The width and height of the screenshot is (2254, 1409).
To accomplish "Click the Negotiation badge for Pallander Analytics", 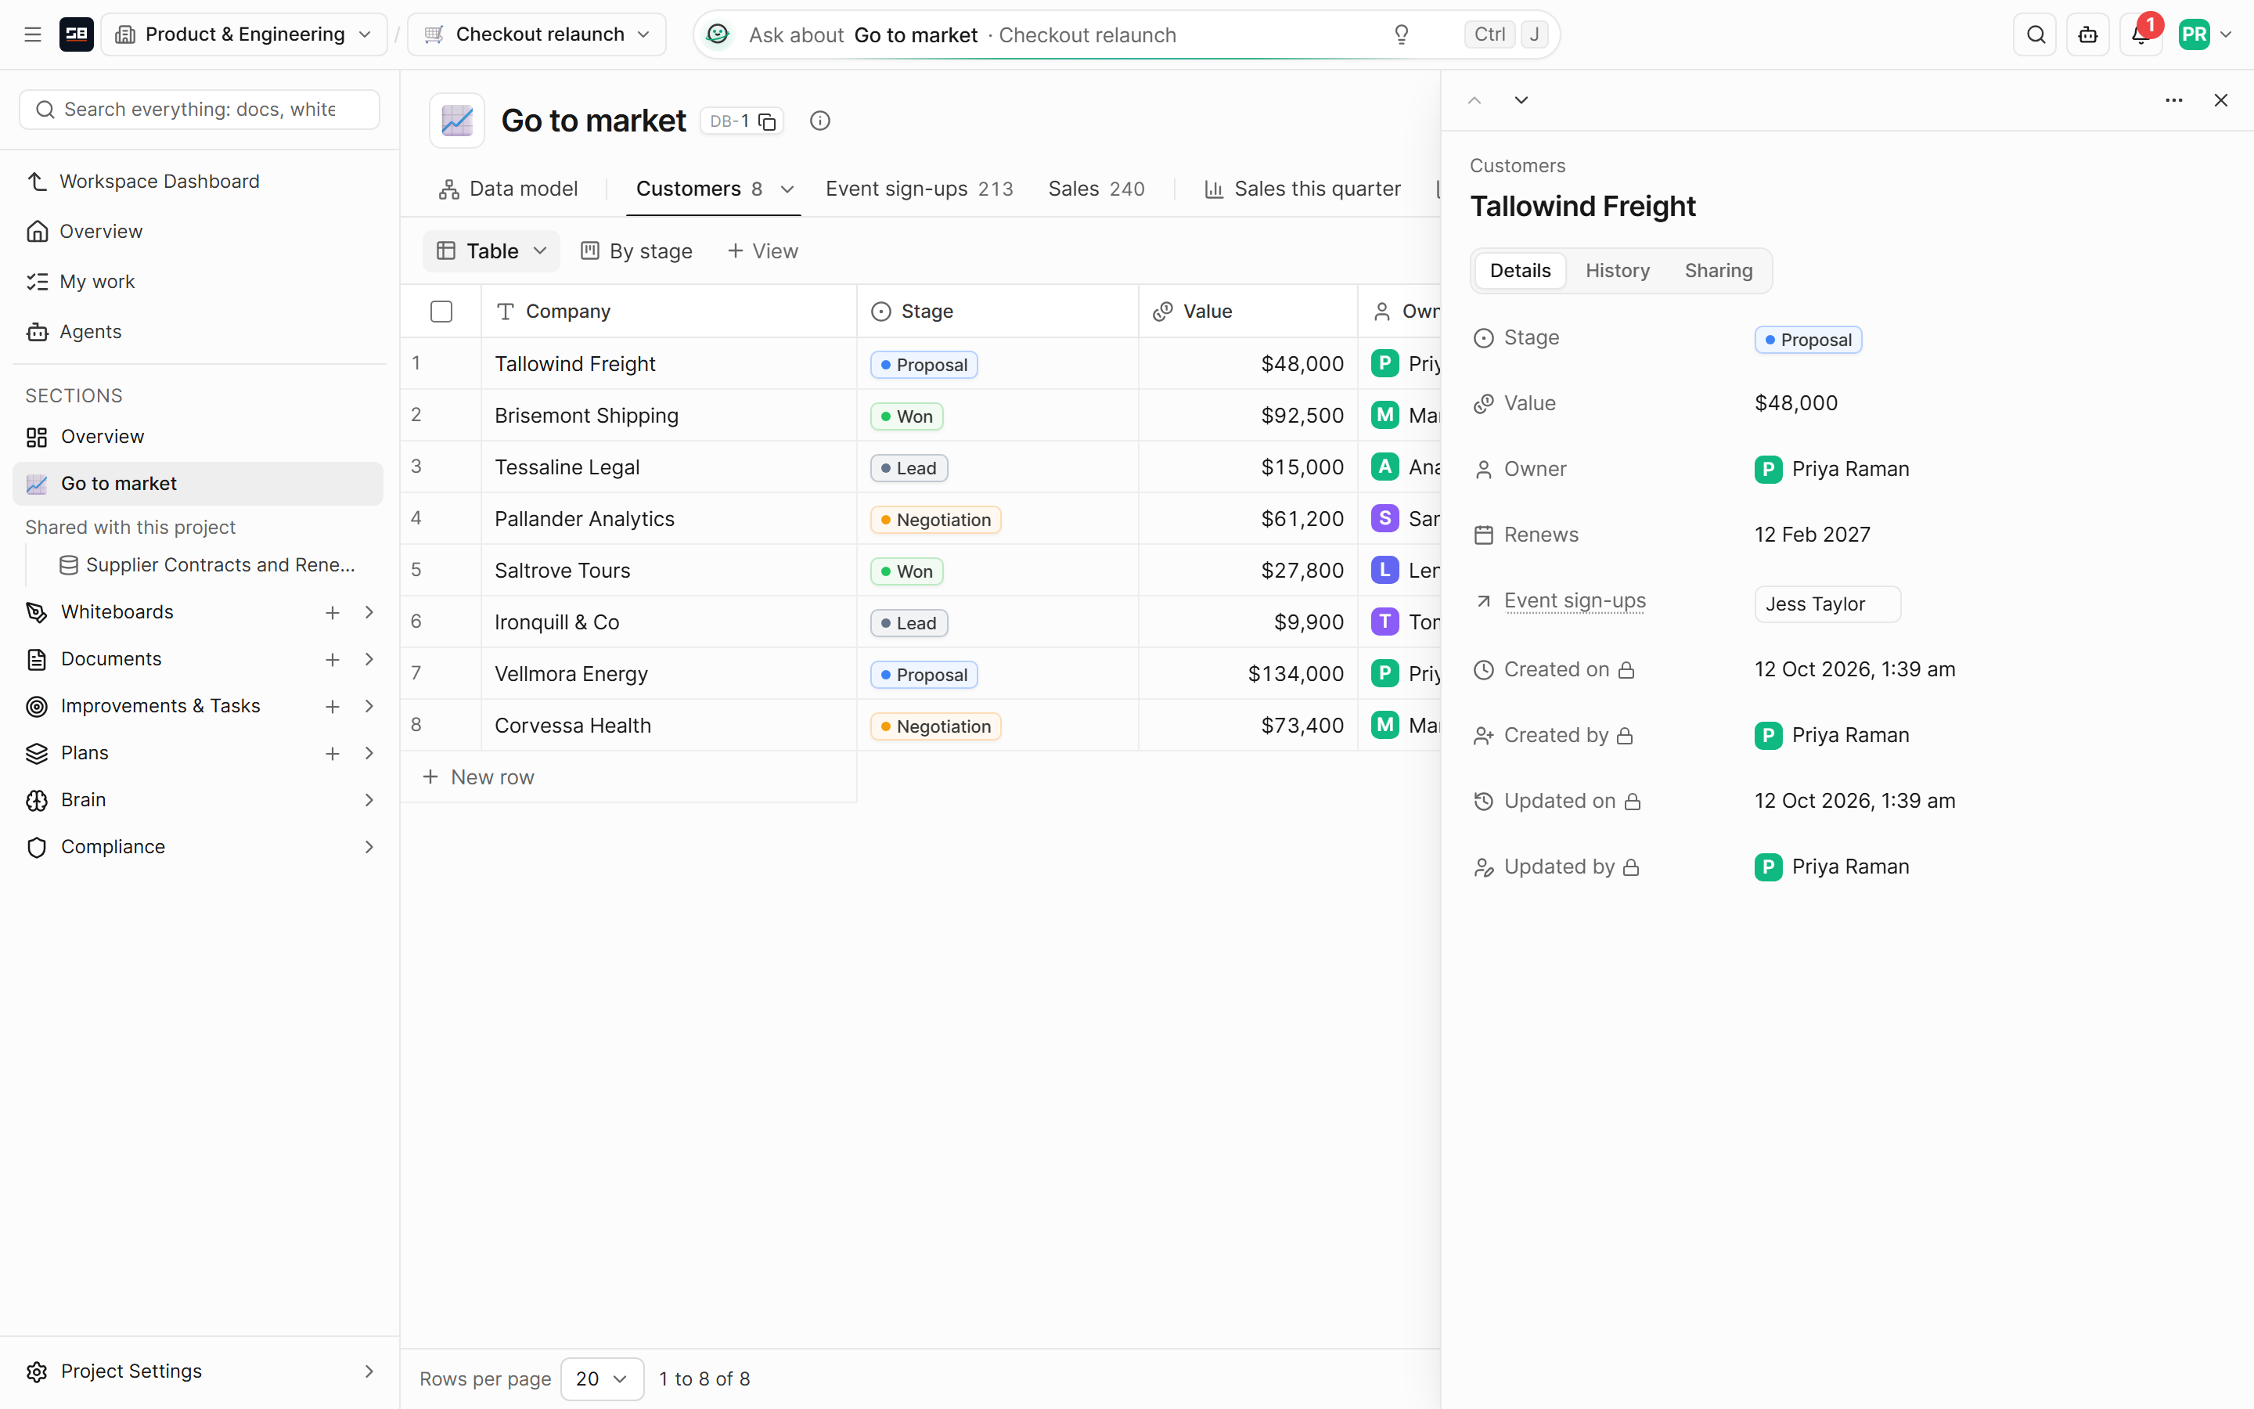I will point(935,519).
